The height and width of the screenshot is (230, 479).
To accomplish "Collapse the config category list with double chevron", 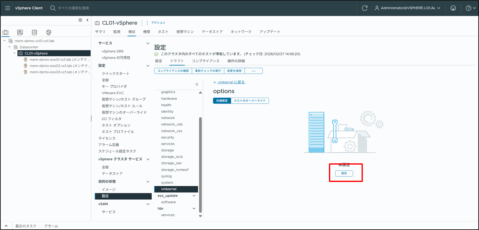I will coord(197,84).
